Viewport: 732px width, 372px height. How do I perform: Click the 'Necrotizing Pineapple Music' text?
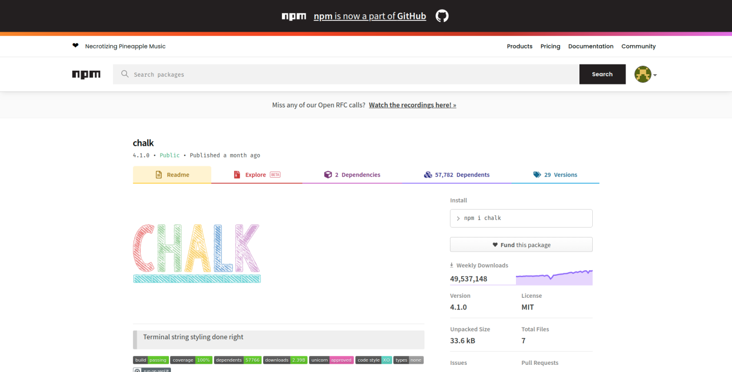tap(125, 46)
